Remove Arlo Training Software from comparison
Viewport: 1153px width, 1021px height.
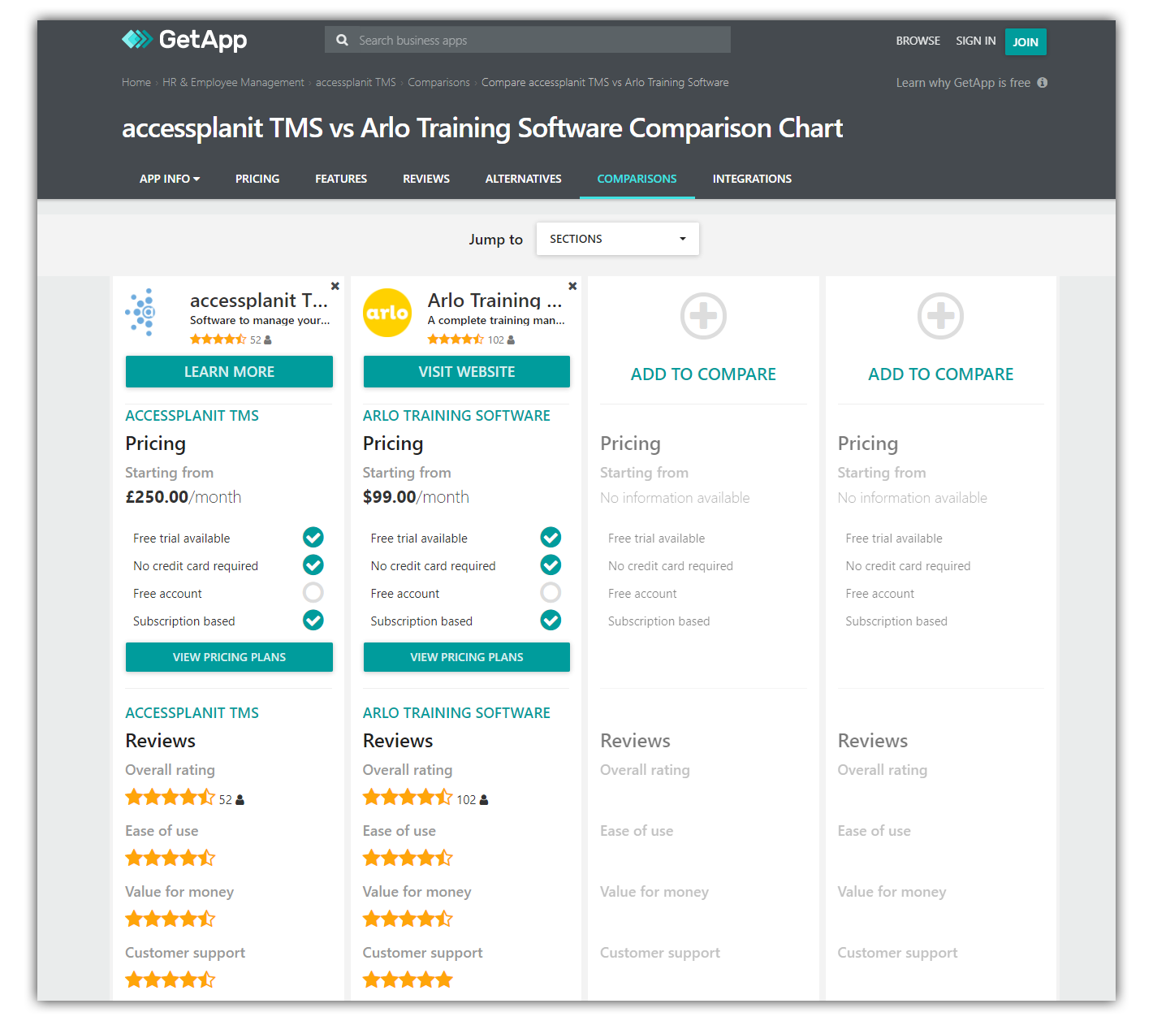572,286
